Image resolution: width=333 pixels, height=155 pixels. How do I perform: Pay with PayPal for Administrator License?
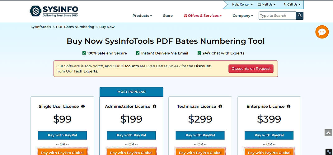(131, 135)
